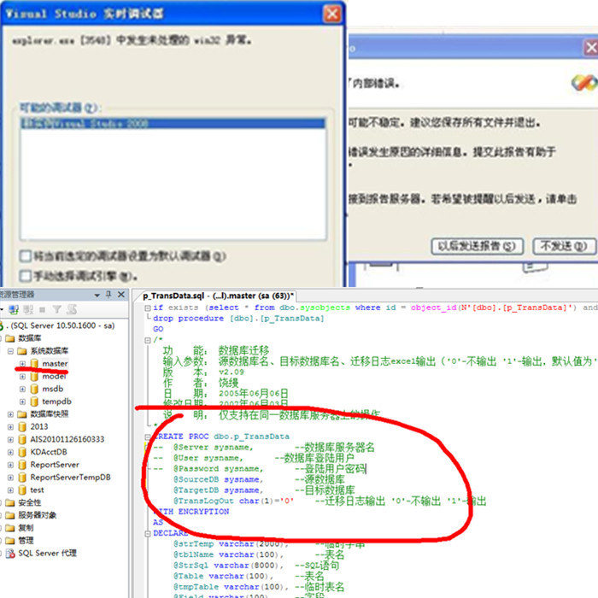
Task: Click the 管理 folder icon
Action: click(10, 541)
